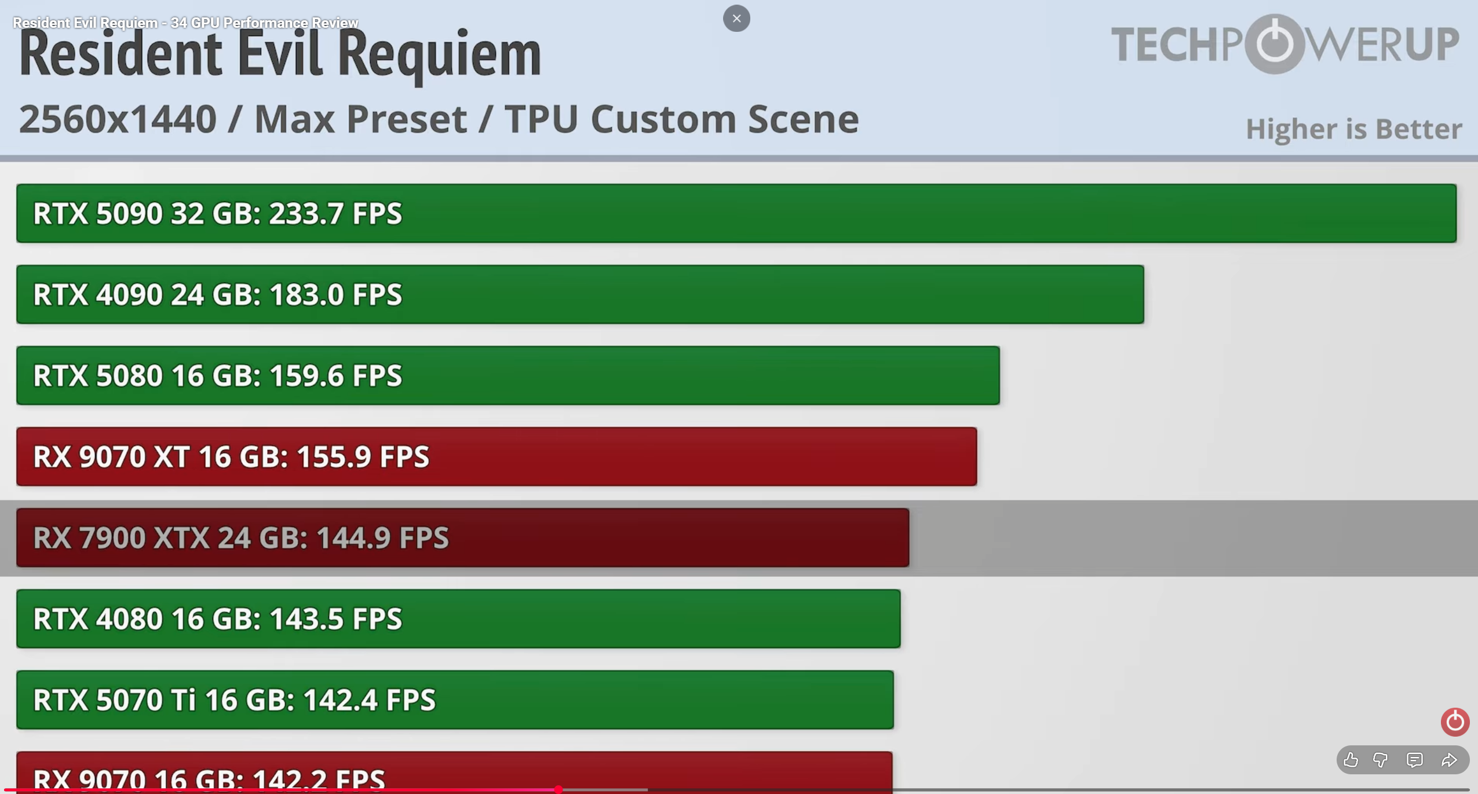This screenshot has width=1478, height=794.
Task: Dislike the video with thumbs down
Action: [1381, 760]
